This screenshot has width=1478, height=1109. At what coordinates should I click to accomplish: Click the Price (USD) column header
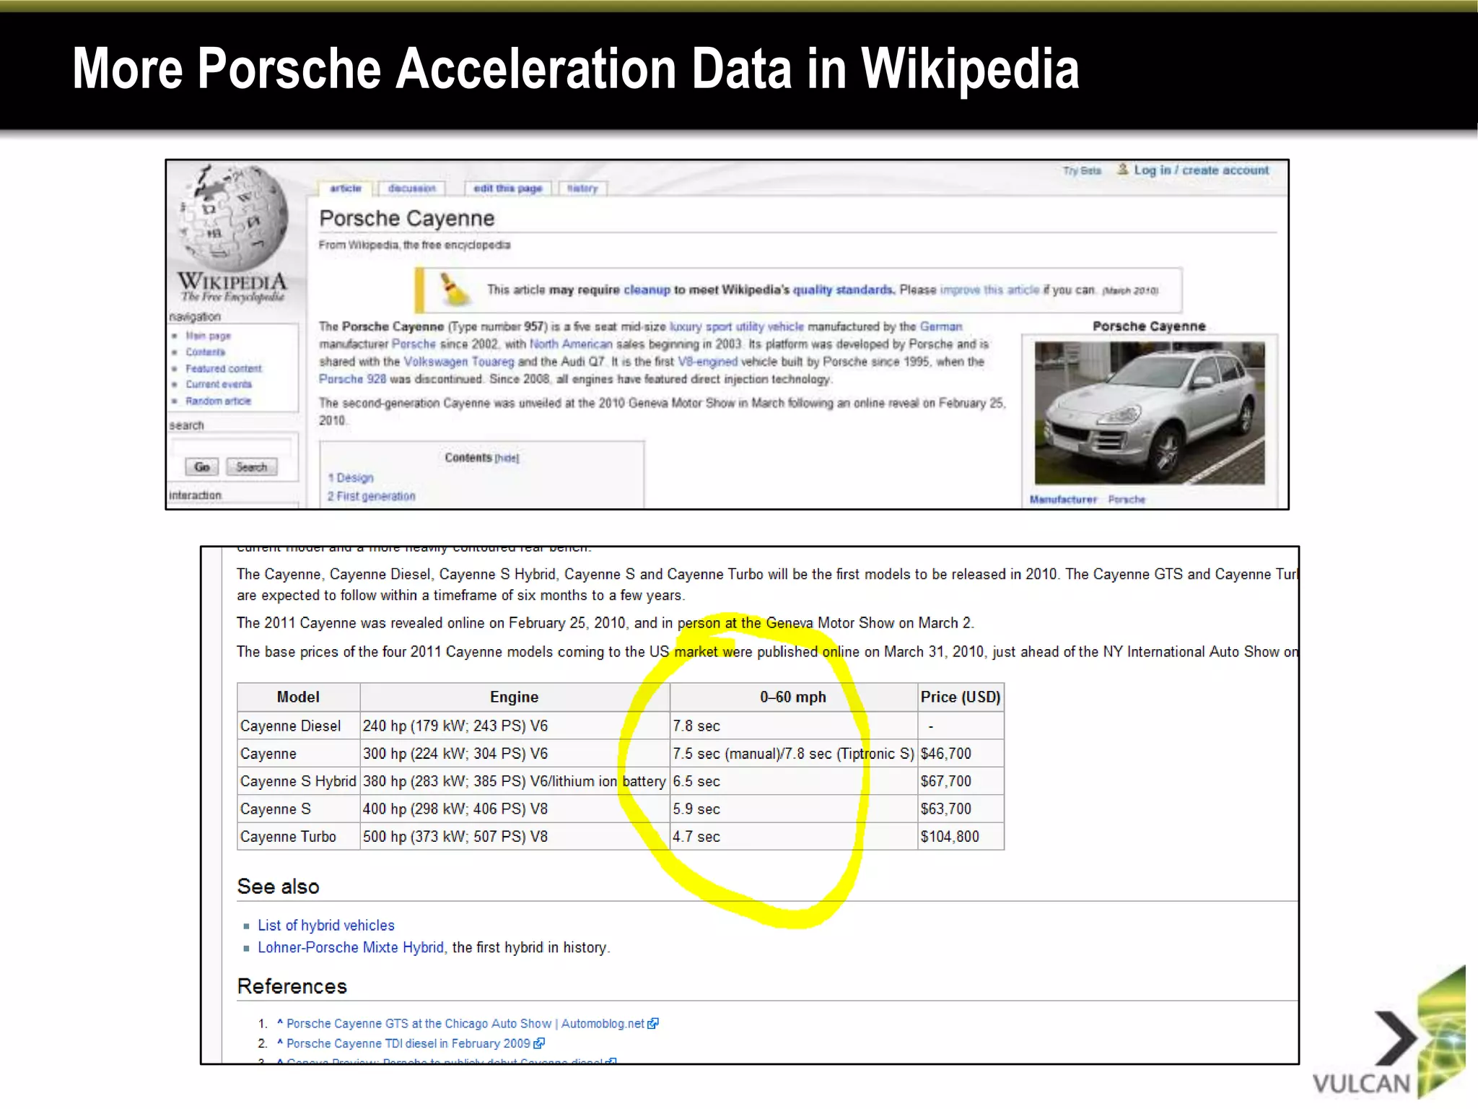pos(961,697)
